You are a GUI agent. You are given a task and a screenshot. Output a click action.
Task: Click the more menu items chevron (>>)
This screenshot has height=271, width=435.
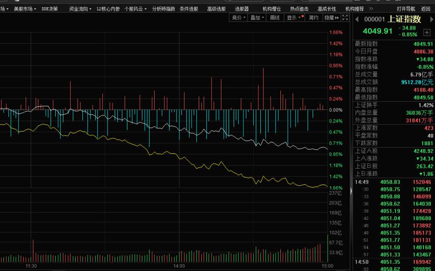(x=371, y=8)
